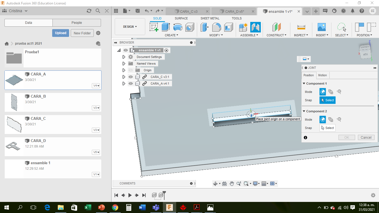This screenshot has height=213, width=379.
Task: Click the Select tool icon
Action: tap(342, 27)
